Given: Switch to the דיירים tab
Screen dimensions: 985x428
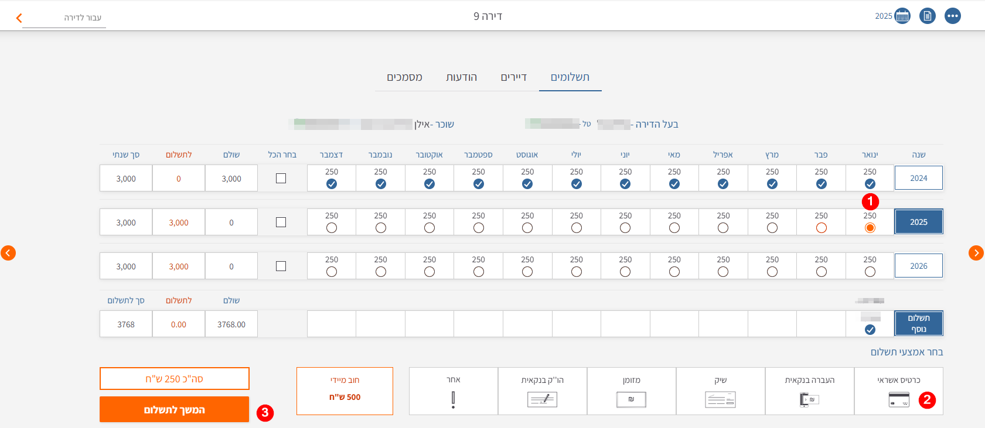Looking at the screenshot, I should coord(513,77).
